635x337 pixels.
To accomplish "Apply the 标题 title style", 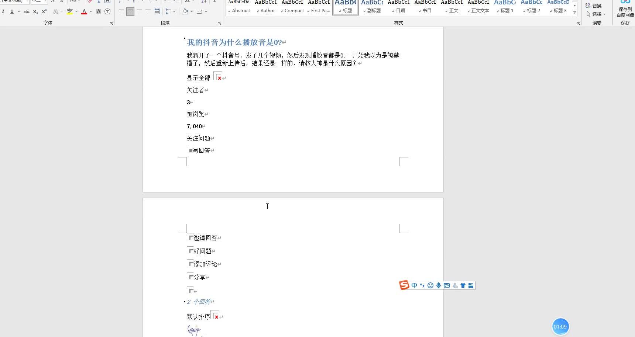I will (x=346, y=7).
